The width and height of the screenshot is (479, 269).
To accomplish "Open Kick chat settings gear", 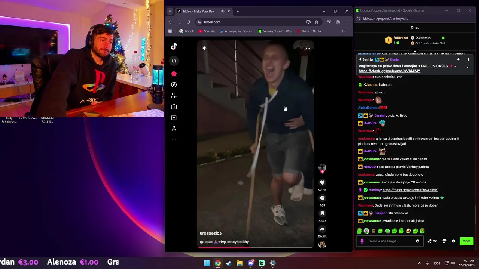I will click(454, 241).
